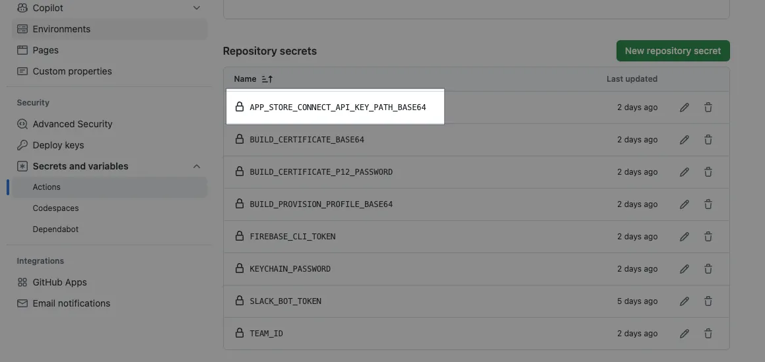The width and height of the screenshot is (765, 362).
Task: Remove the FIREBASE_CLI_TOKEN secret via trash icon
Action: click(x=708, y=237)
